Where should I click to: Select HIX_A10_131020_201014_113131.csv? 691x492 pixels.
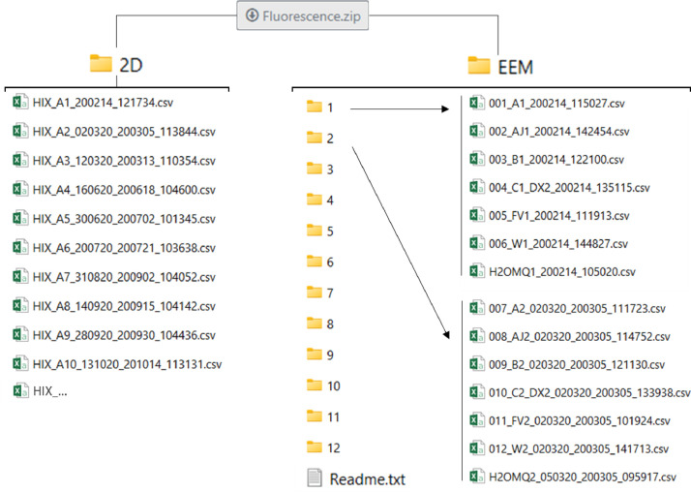pyautogui.click(x=117, y=364)
